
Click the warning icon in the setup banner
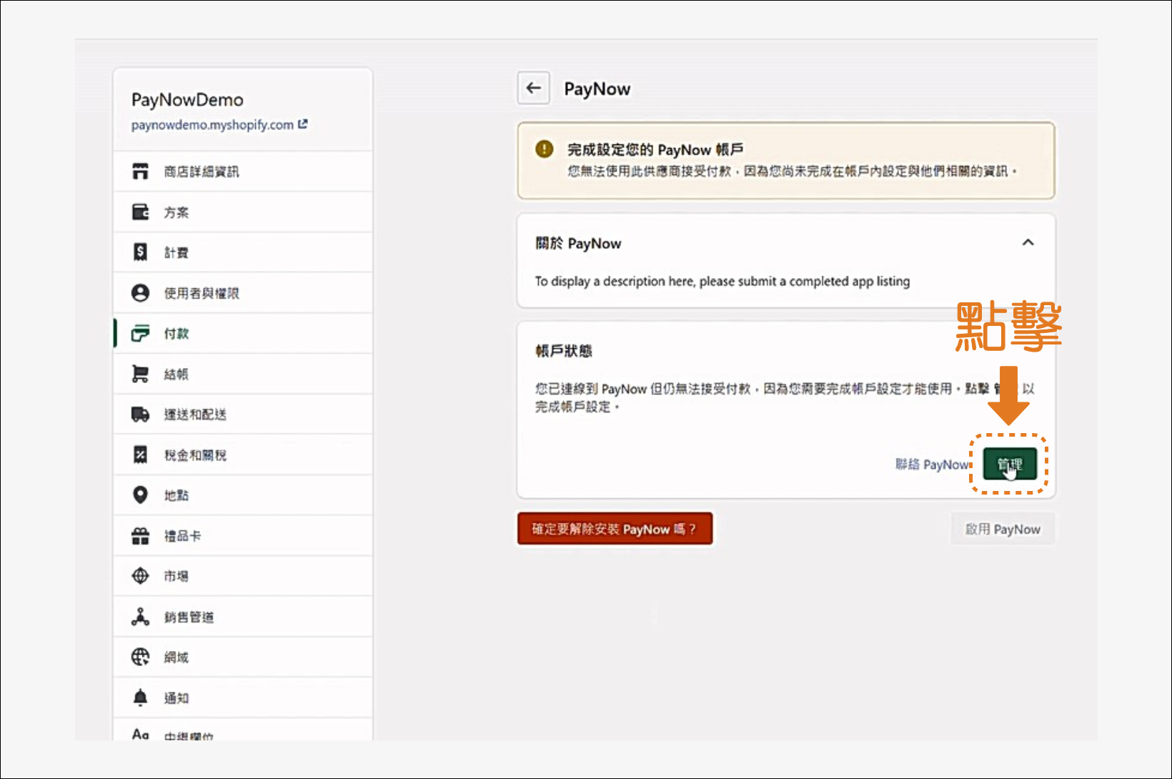coord(545,149)
